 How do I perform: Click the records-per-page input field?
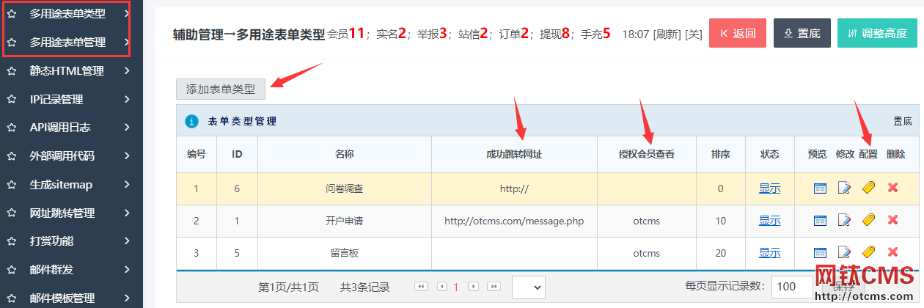pos(791,287)
